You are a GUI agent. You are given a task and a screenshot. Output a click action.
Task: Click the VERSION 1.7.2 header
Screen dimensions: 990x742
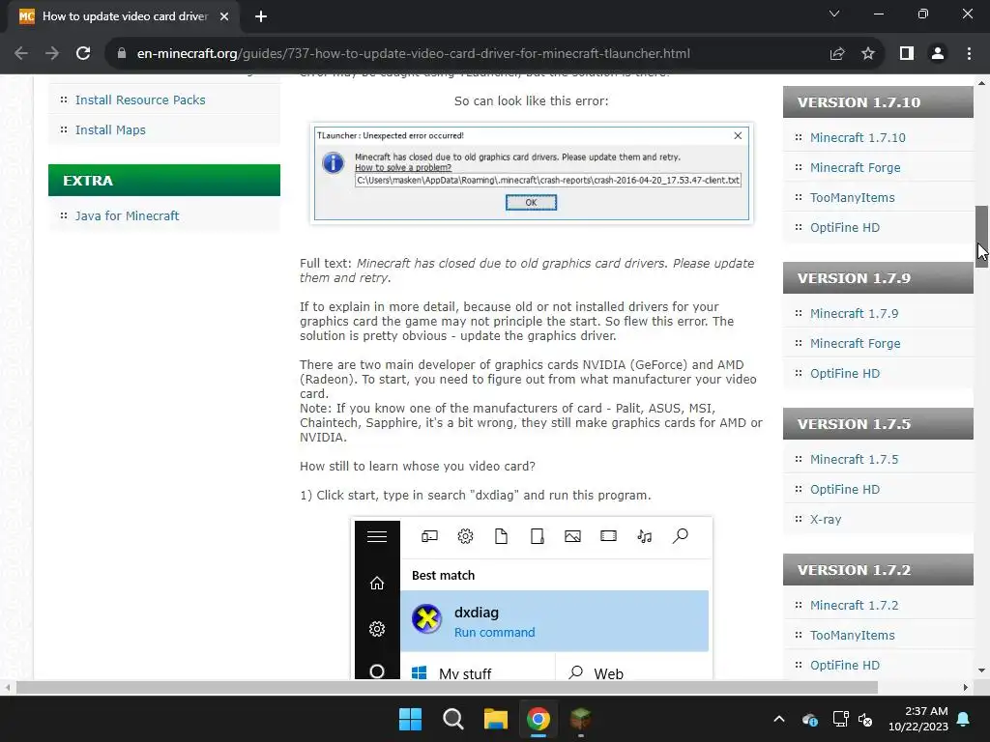click(x=878, y=570)
